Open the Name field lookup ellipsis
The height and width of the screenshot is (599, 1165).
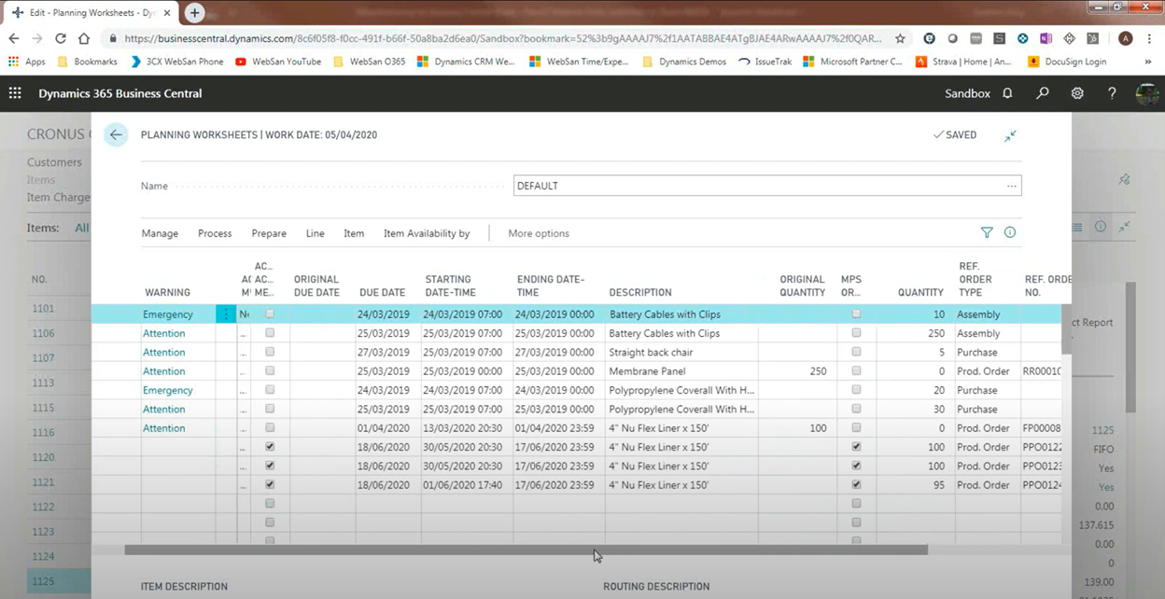tap(1011, 186)
